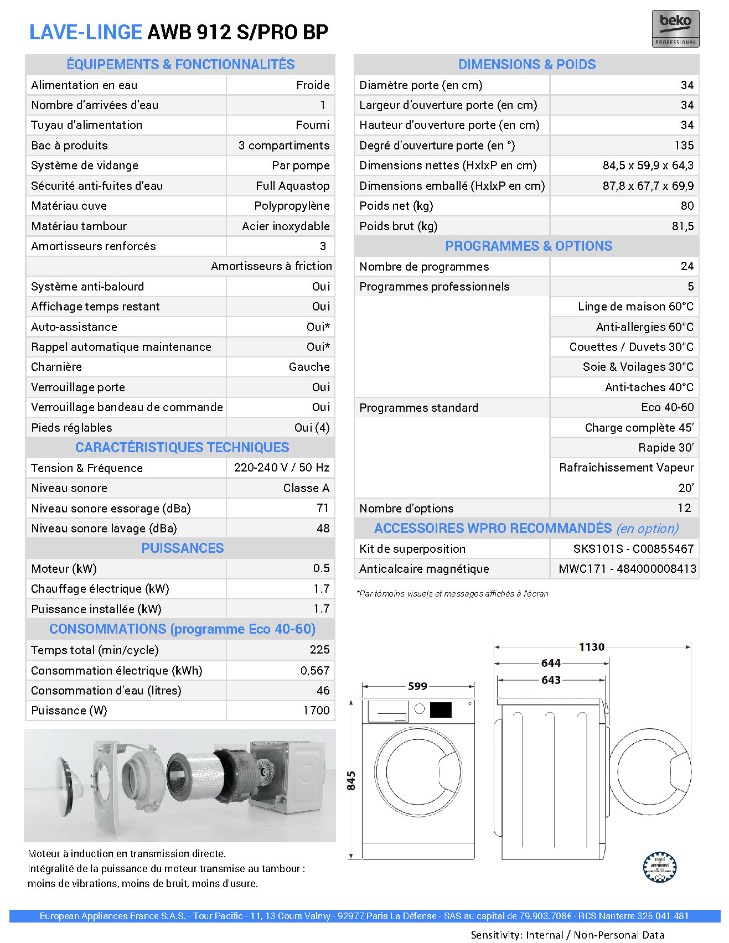Viewport: 729px width, 943px height.
Task: Click the 'Rafraîchissement Vapeur' program text
Action: tap(627, 468)
